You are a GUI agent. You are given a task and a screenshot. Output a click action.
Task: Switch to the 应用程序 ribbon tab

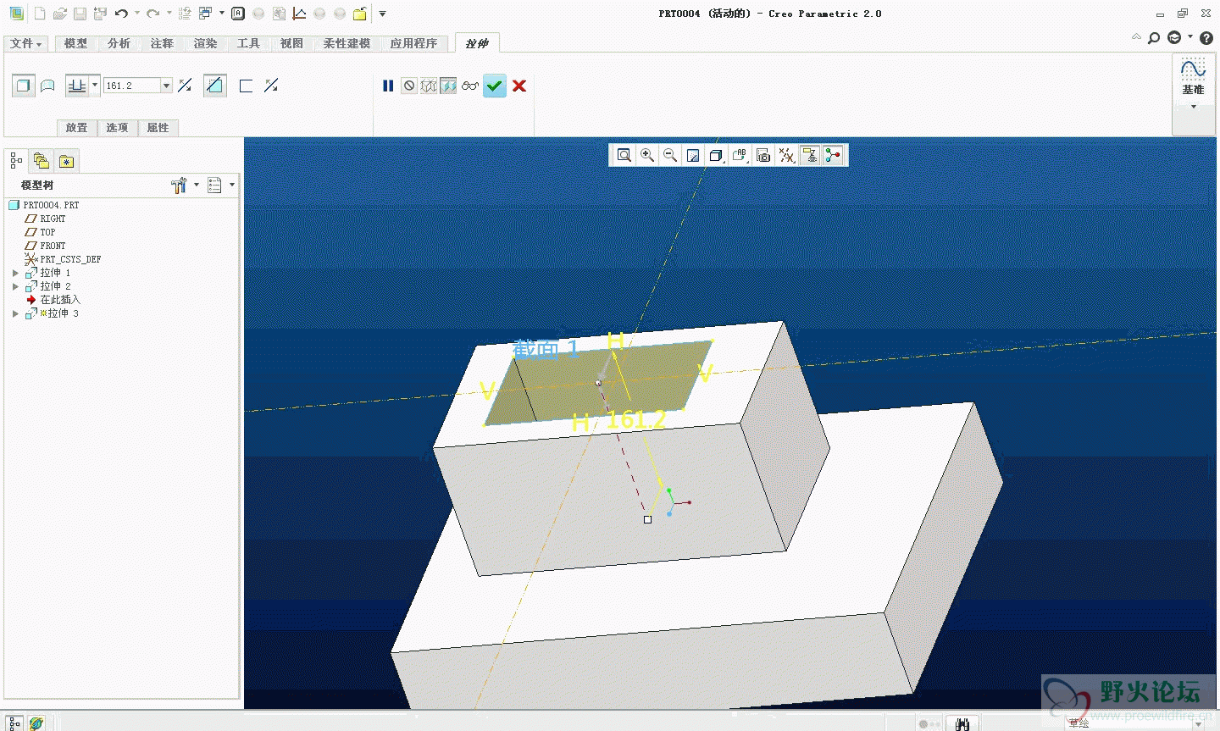[x=413, y=43]
